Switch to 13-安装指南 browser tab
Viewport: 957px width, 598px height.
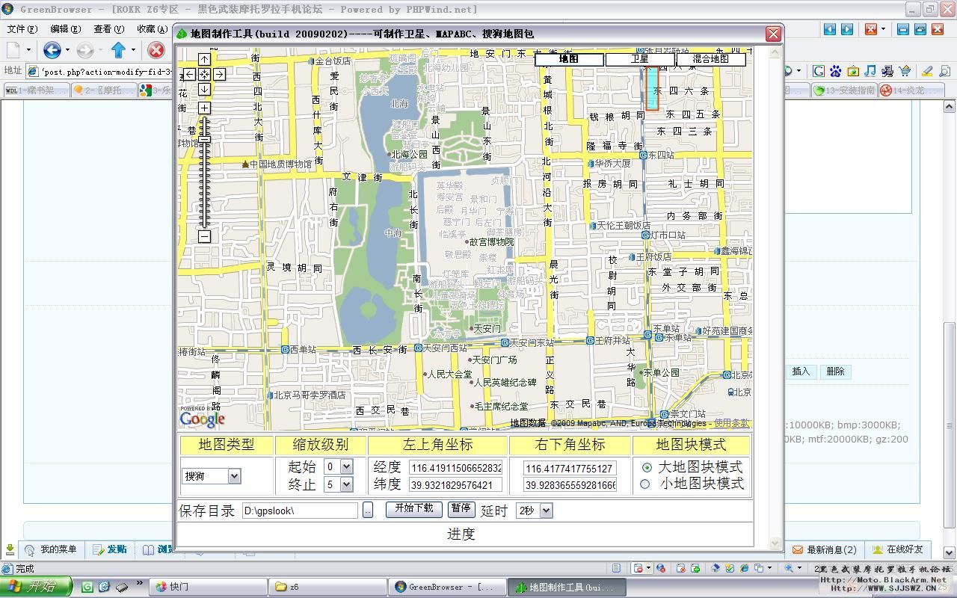click(845, 90)
